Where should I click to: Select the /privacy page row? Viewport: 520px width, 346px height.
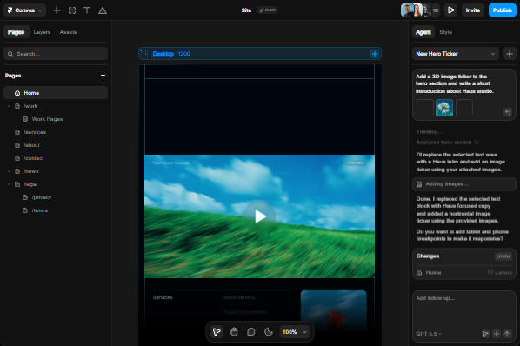[x=56, y=197]
